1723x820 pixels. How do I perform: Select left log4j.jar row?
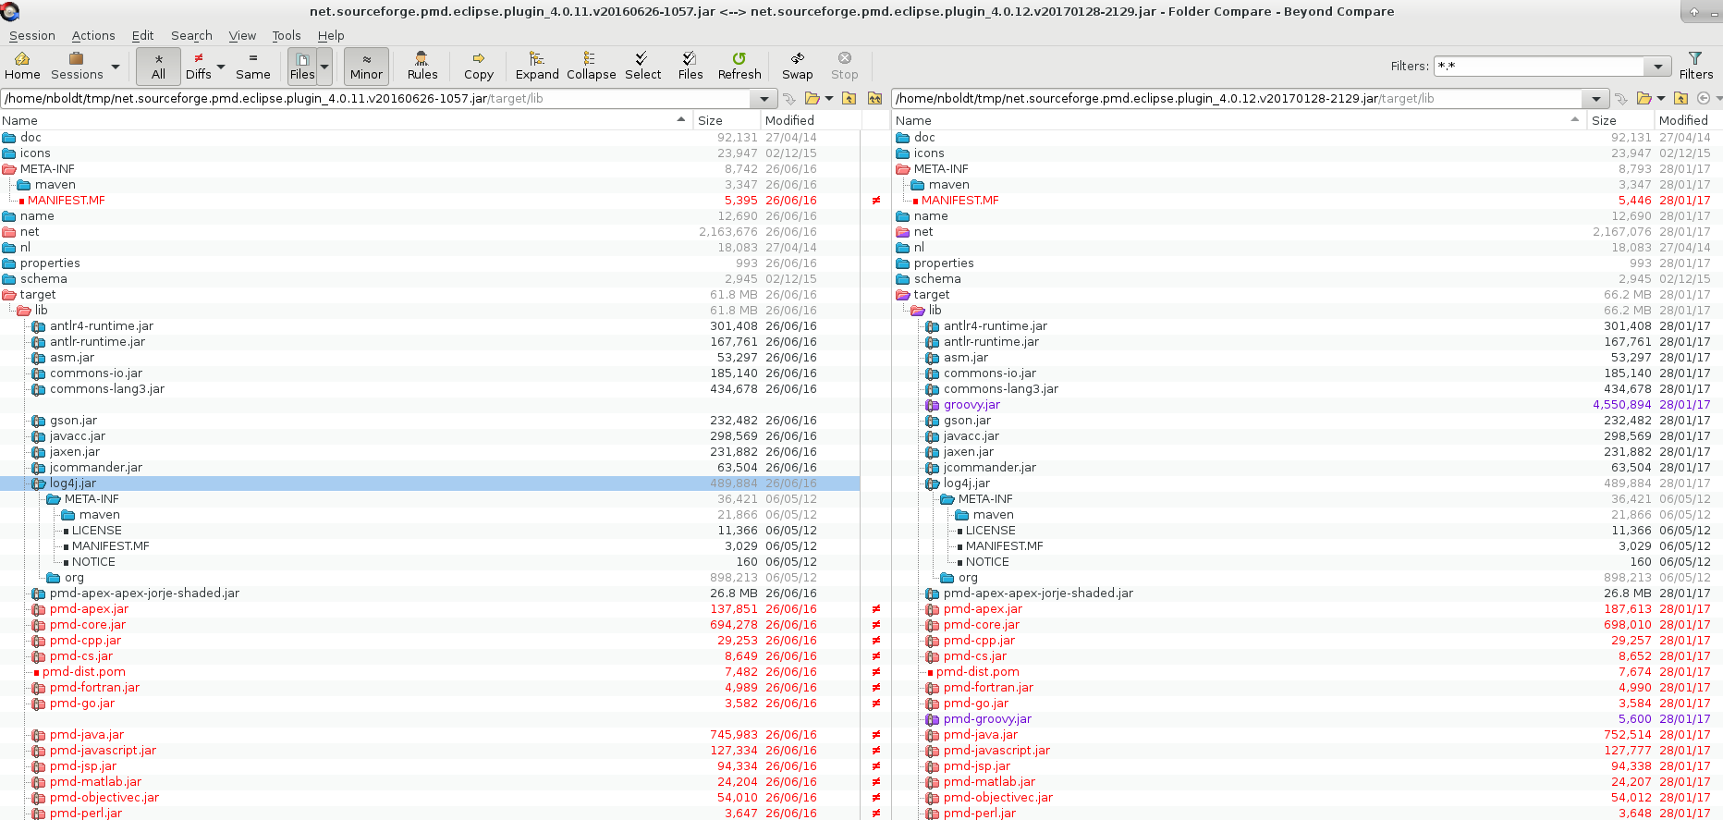point(430,483)
